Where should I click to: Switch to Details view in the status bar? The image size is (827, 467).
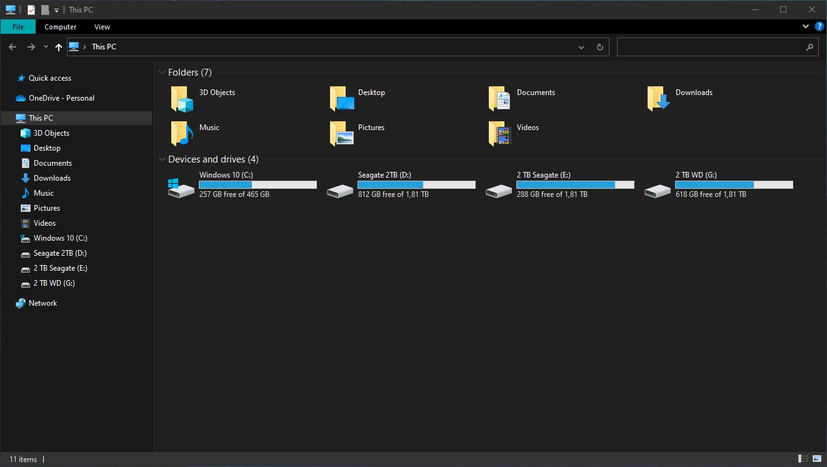pyautogui.click(x=801, y=459)
